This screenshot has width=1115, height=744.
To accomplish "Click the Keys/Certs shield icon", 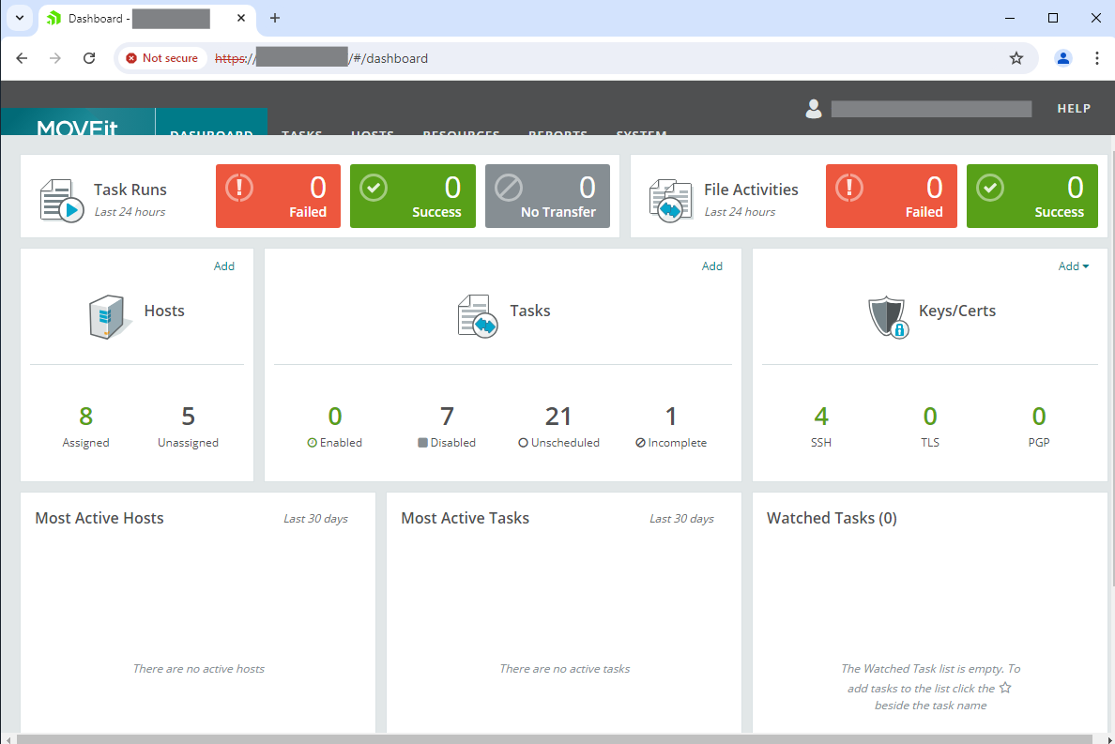I will pyautogui.click(x=888, y=317).
